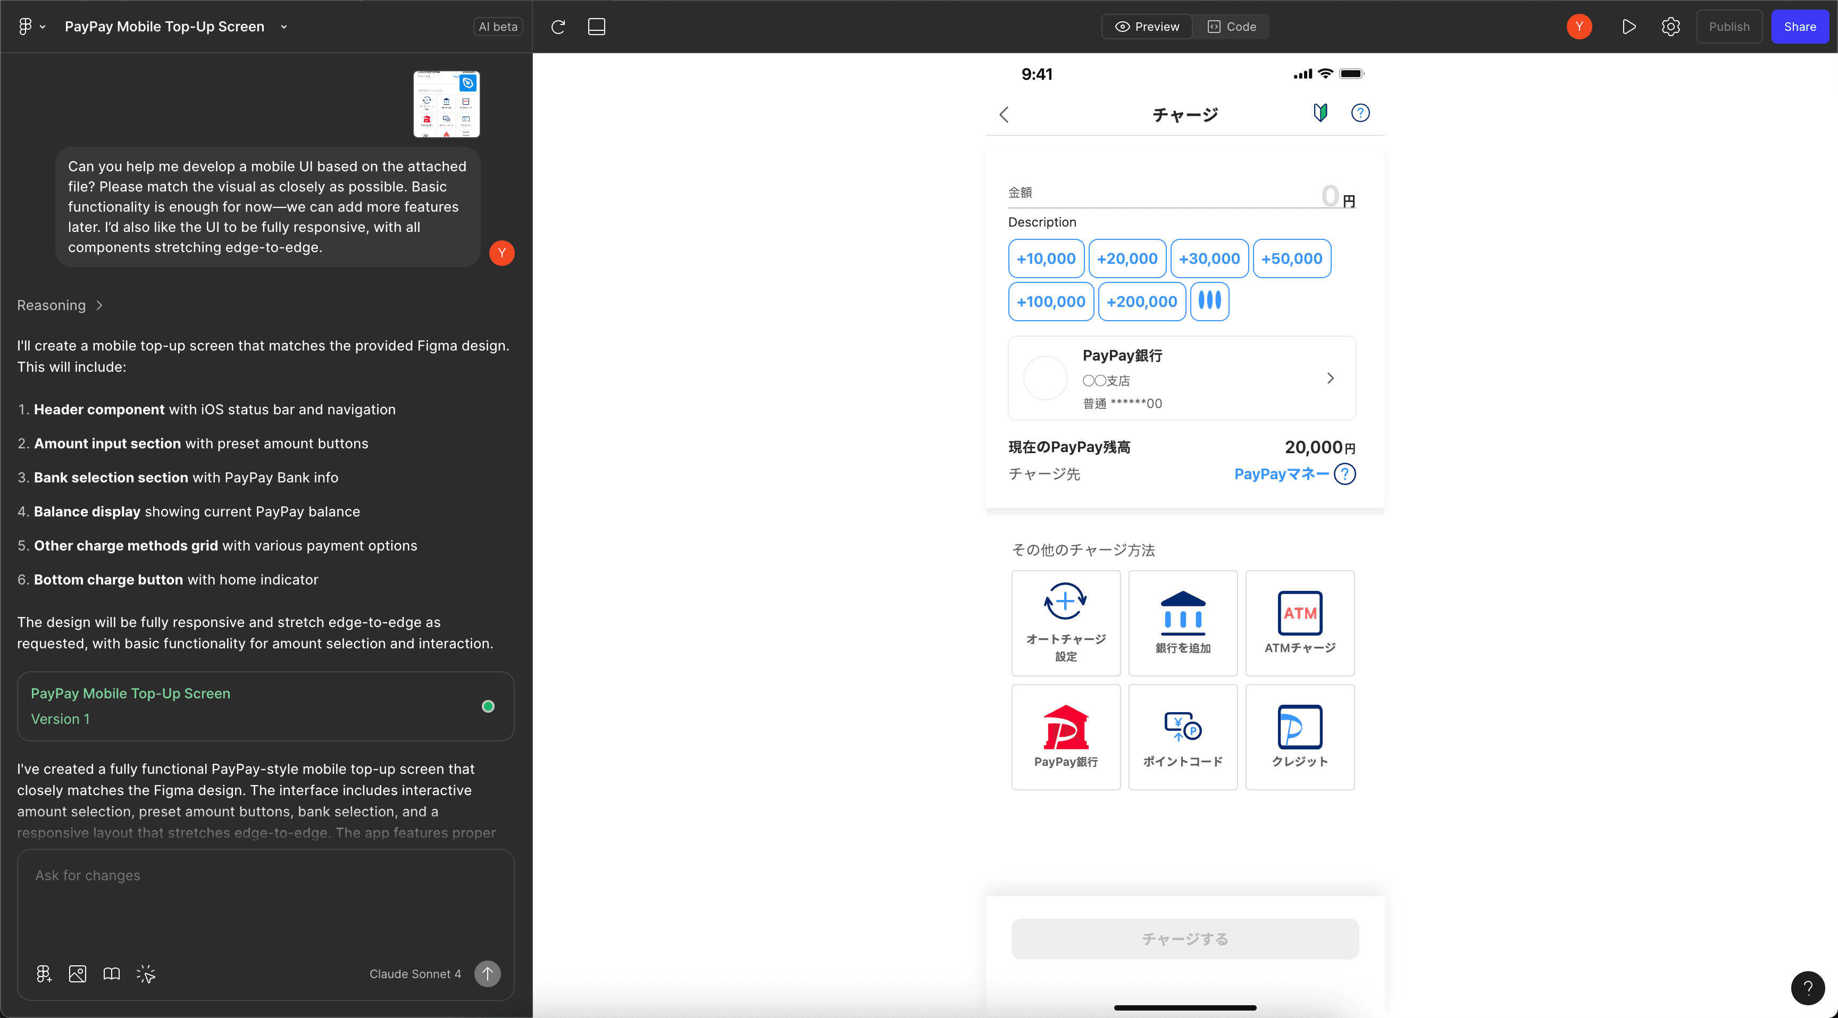Click the sparkle pointer select icon
1838x1018 pixels.
click(x=146, y=974)
